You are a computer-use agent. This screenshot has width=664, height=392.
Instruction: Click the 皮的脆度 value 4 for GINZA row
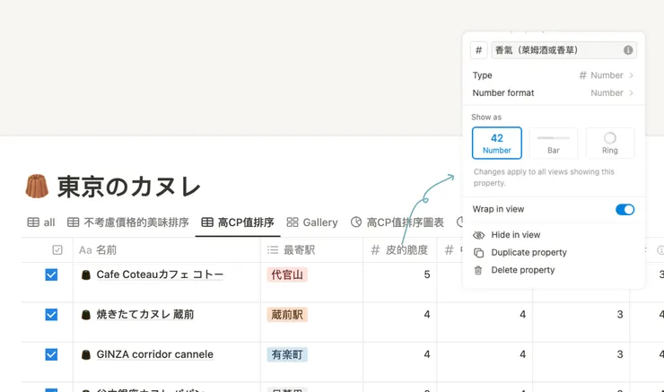(x=427, y=354)
